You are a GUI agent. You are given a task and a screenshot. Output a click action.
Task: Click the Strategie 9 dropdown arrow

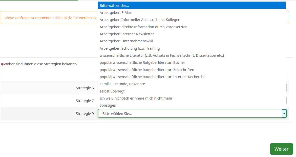(x=284, y=114)
